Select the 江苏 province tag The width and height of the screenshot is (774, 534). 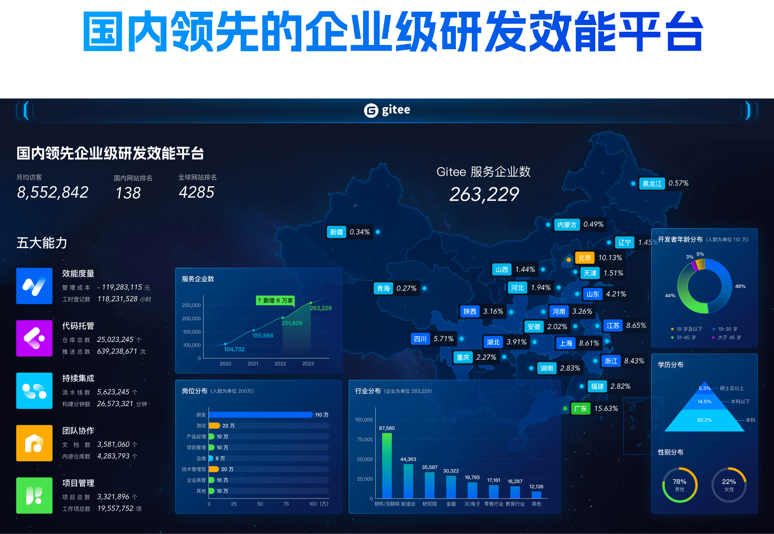click(x=613, y=326)
